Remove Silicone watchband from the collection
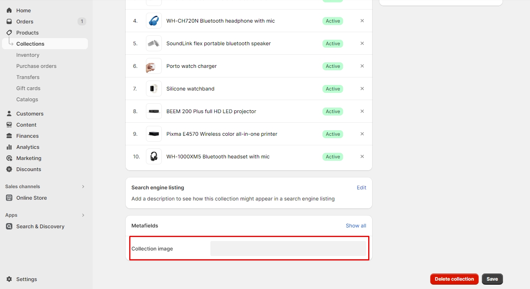 pyautogui.click(x=362, y=89)
